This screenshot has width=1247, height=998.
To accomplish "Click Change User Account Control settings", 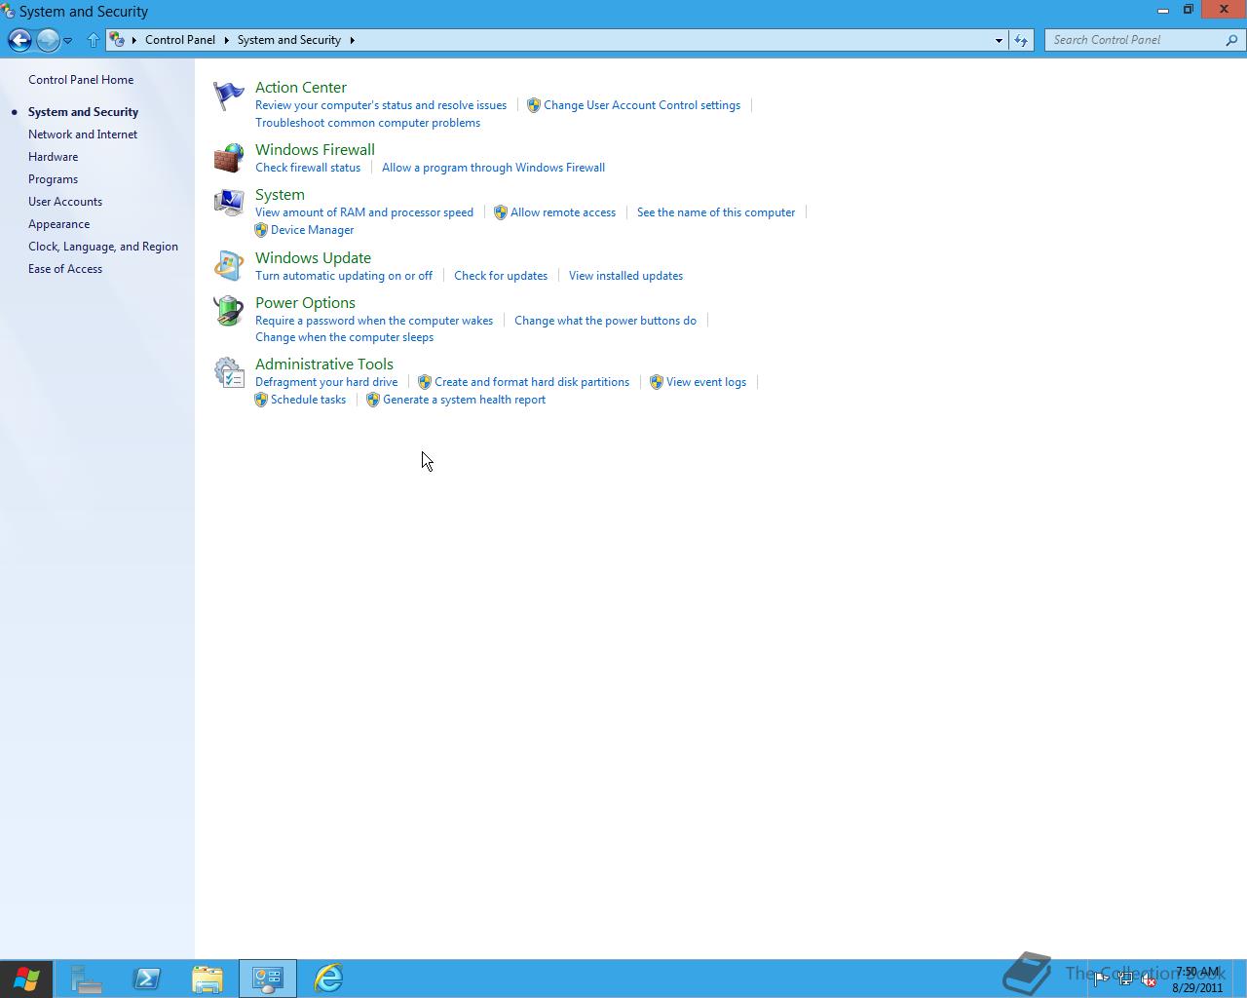I will (642, 105).
